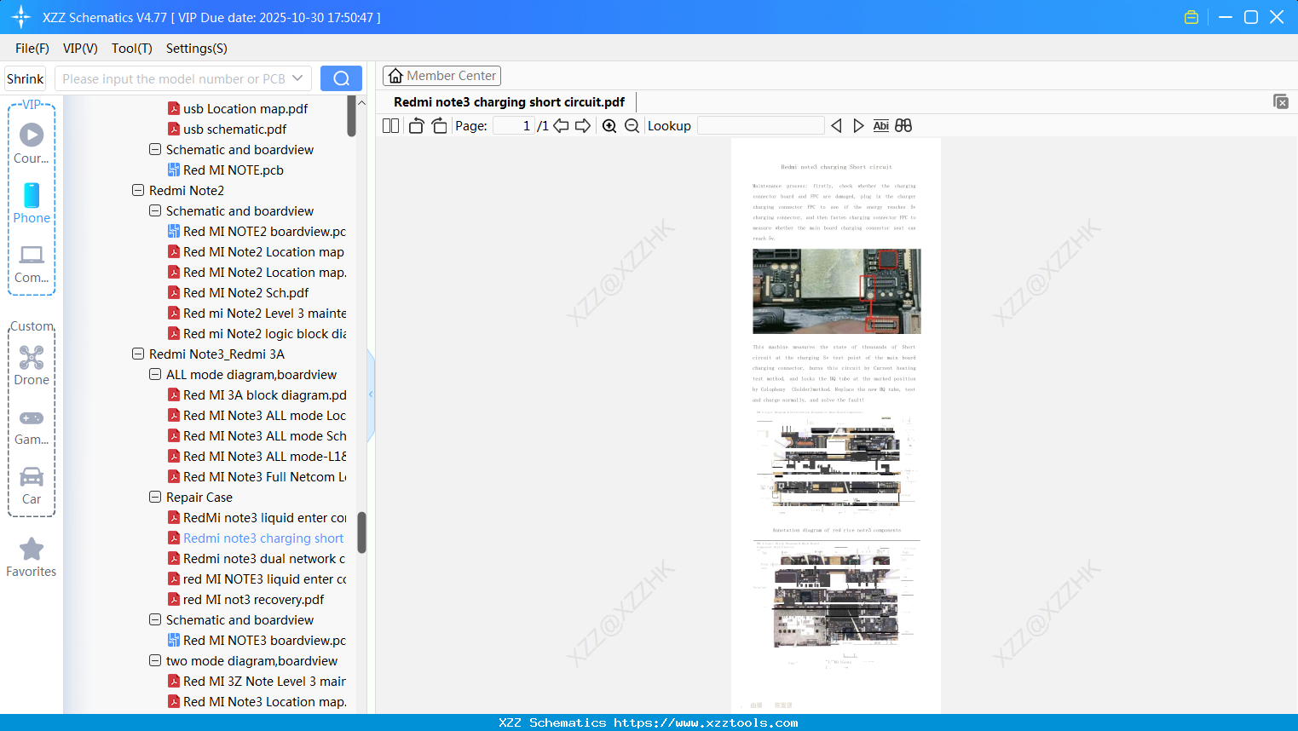The image size is (1298, 731).
Task: Open Red MI Note3 Full Netcom file
Action: click(x=257, y=477)
